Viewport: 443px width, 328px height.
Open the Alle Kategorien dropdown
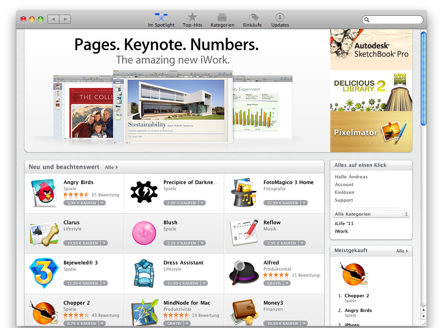(371, 214)
